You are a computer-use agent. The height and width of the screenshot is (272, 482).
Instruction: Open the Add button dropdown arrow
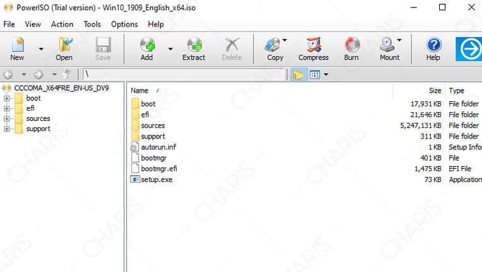coord(170,49)
